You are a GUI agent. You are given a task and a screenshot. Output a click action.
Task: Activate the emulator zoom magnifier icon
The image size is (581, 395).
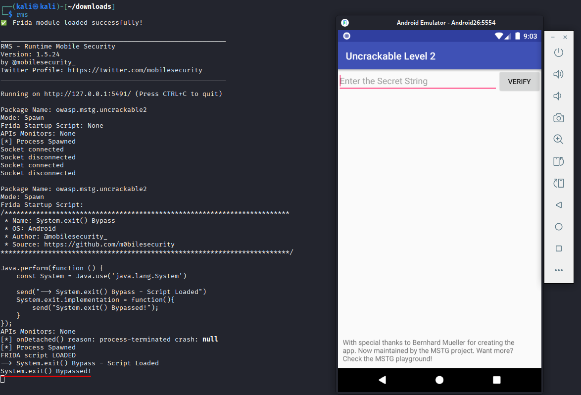[558, 140]
